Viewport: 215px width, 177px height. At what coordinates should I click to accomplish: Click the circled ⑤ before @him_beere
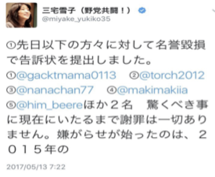click(x=11, y=106)
